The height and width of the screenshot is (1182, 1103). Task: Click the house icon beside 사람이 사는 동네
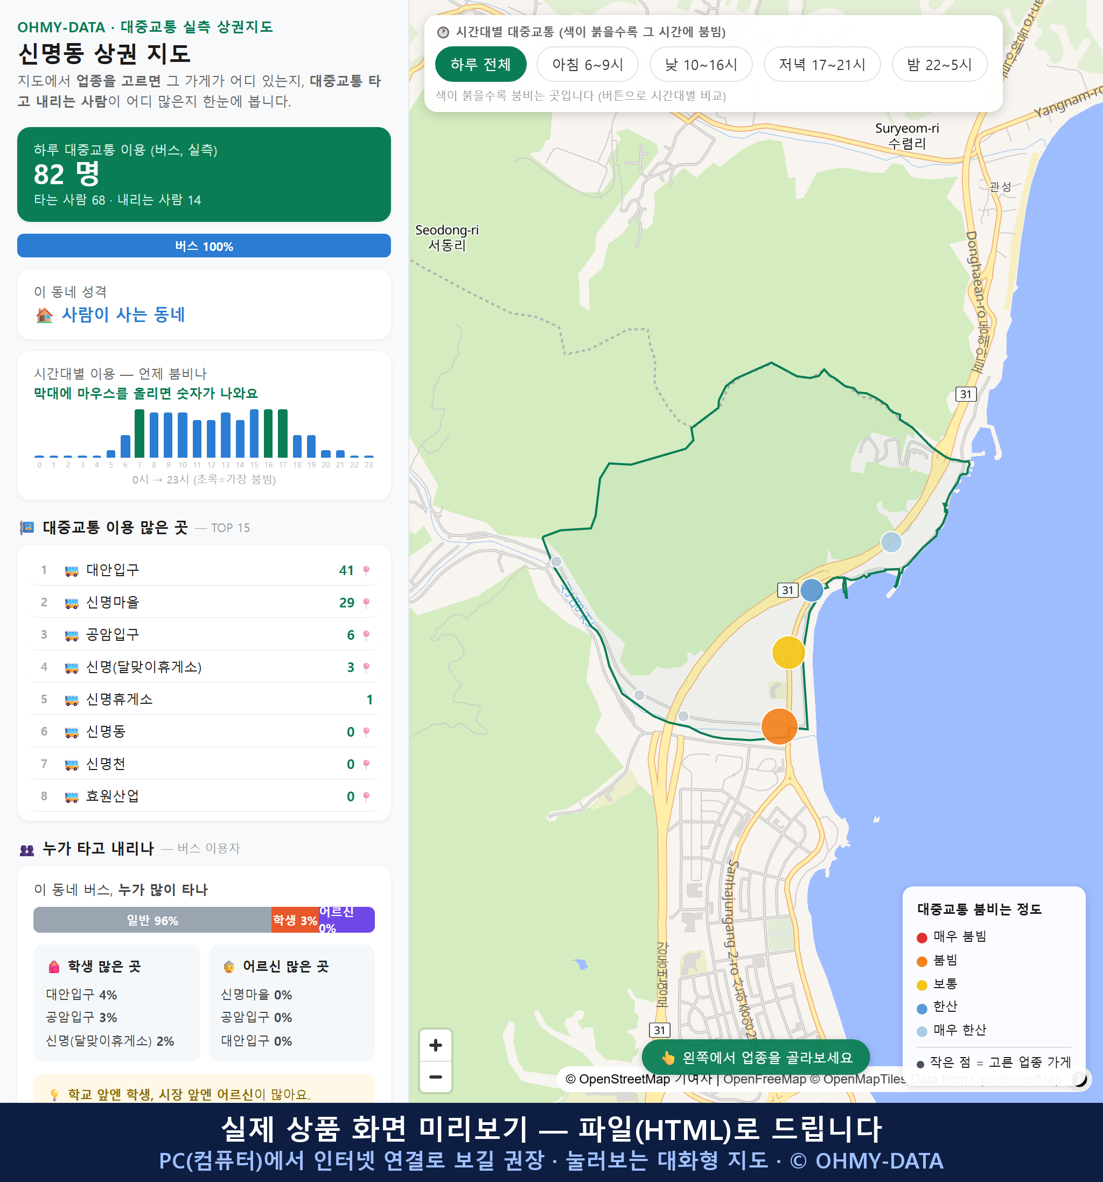(x=45, y=314)
